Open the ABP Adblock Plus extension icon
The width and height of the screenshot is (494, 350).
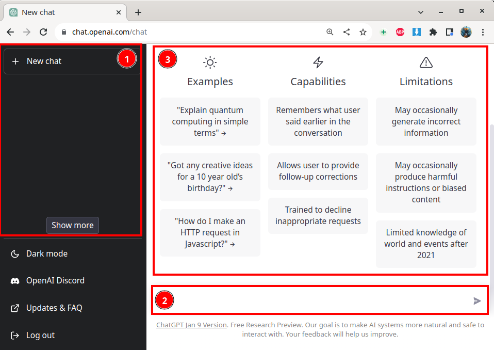coord(400,32)
